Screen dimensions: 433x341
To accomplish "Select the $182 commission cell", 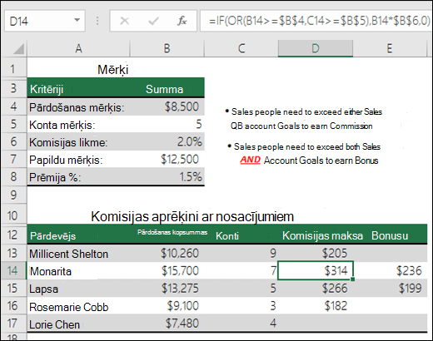I will coord(316,306).
